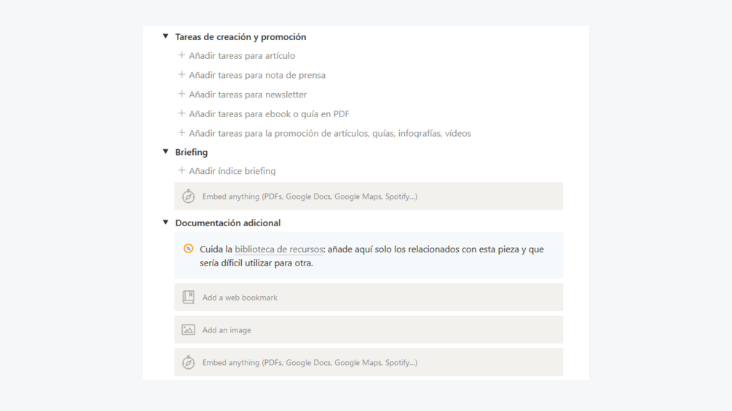Click 'Añadir tareas para ebook o guía en PDF'

[269, 114]
